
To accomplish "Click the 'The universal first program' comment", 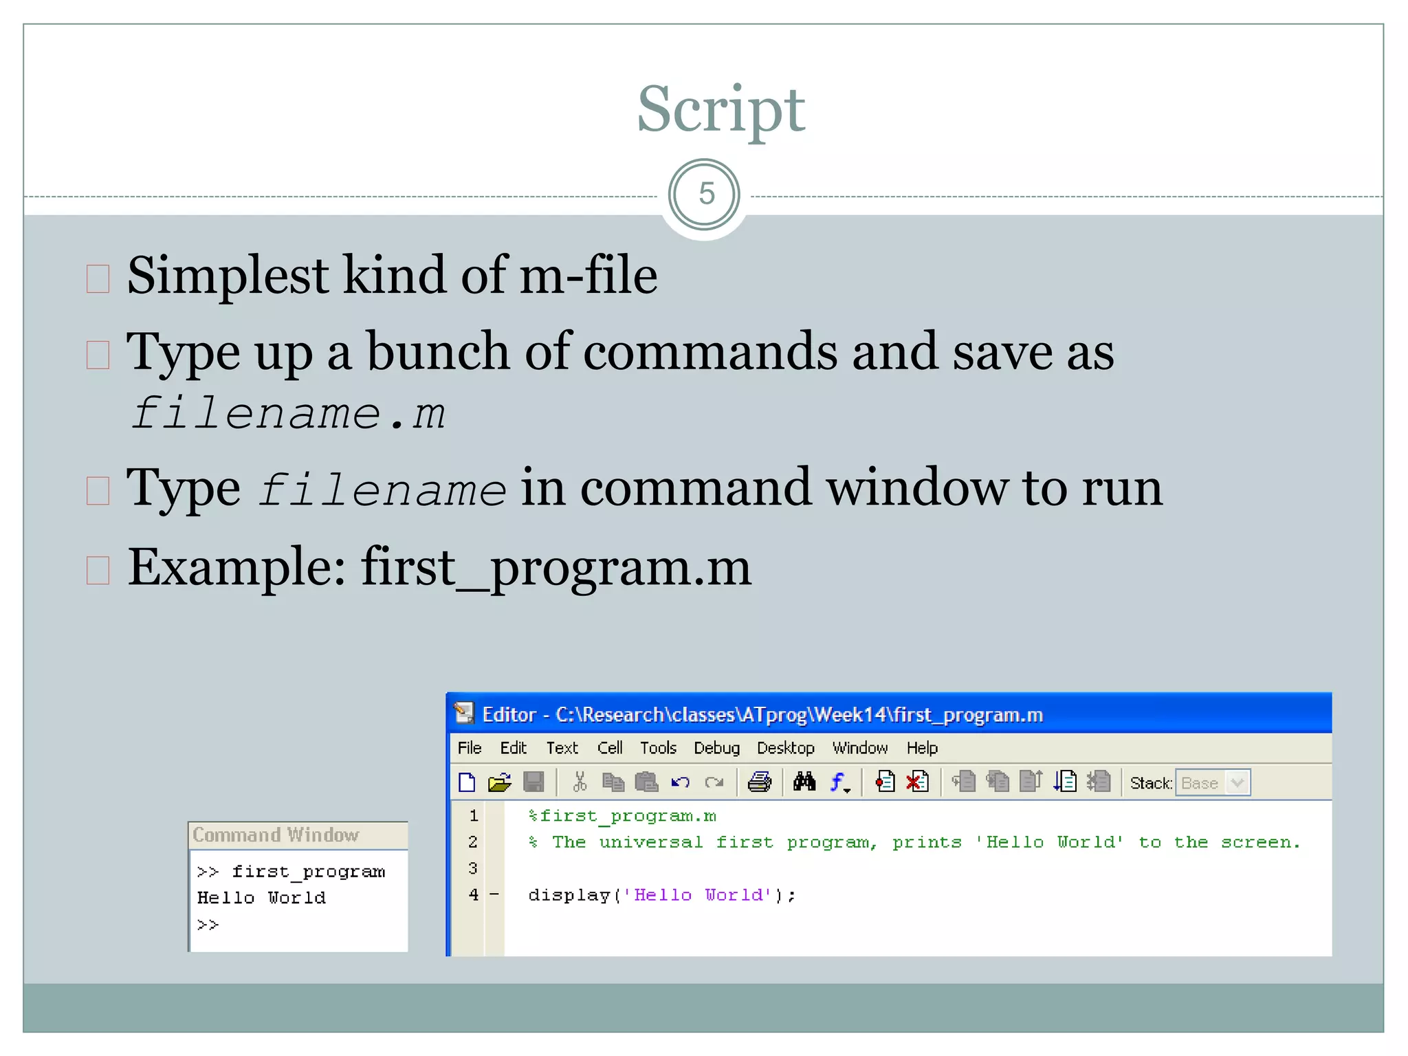I will [x=914, y=842].
